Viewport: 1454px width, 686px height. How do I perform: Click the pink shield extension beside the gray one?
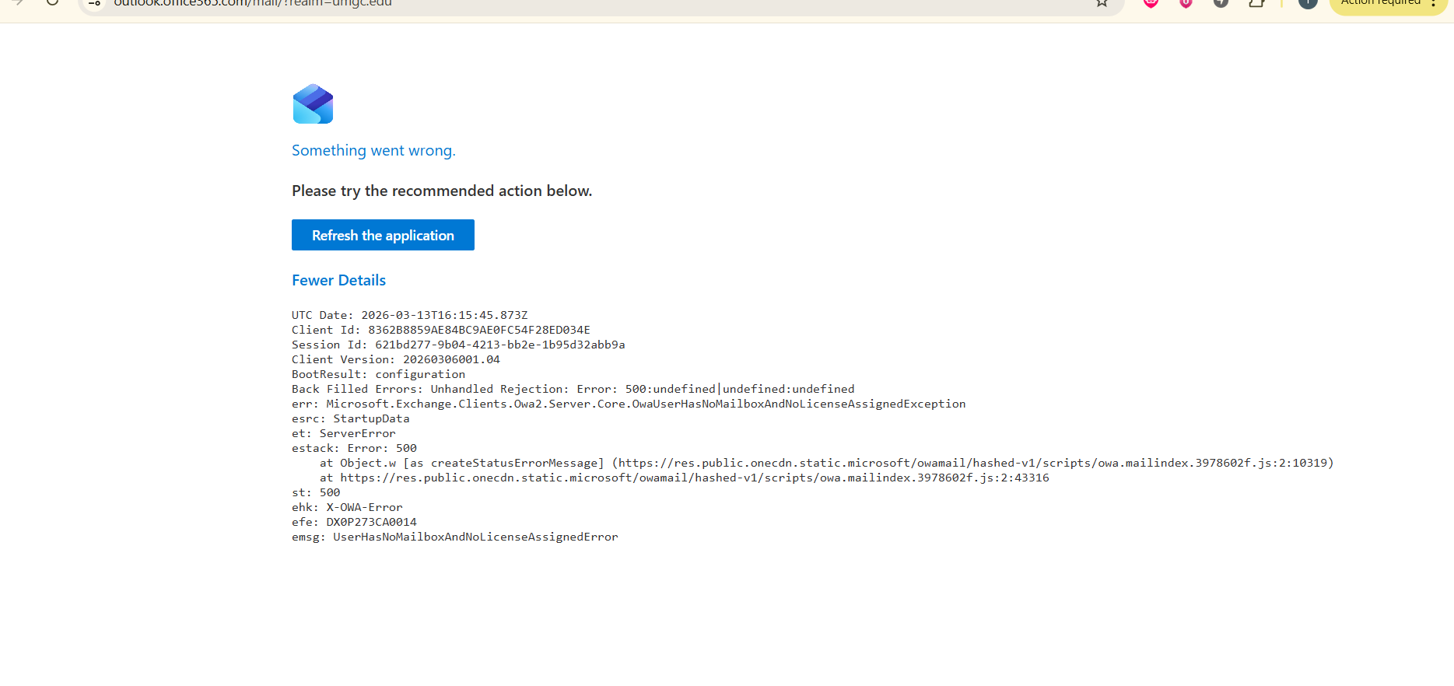pos(1186,3)
